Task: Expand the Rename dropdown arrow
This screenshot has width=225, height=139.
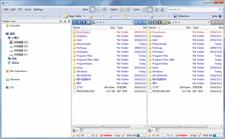Action: pyautogui.click(x=59, y=16)
